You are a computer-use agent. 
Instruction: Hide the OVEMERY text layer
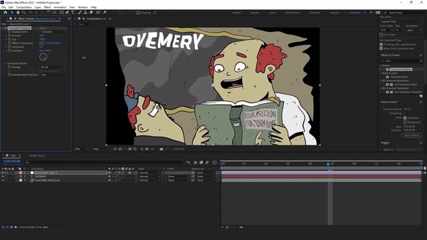pos(3,177)
